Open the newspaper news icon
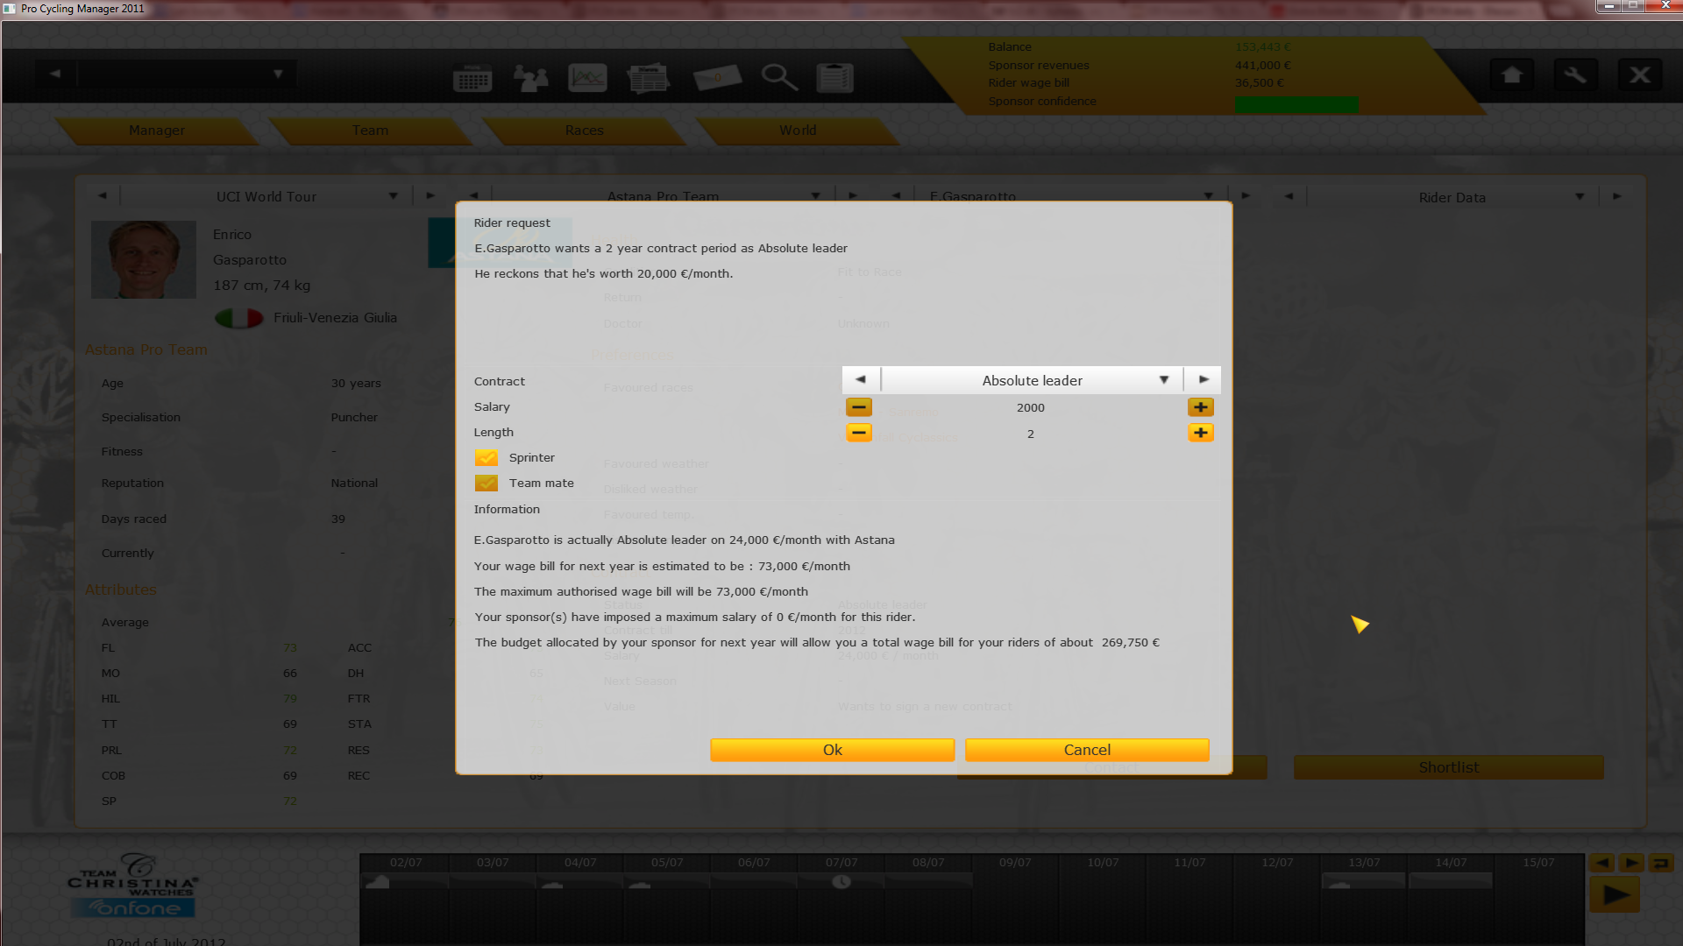Viewport: 1683px width, 946px height. [x=649, y=79]
